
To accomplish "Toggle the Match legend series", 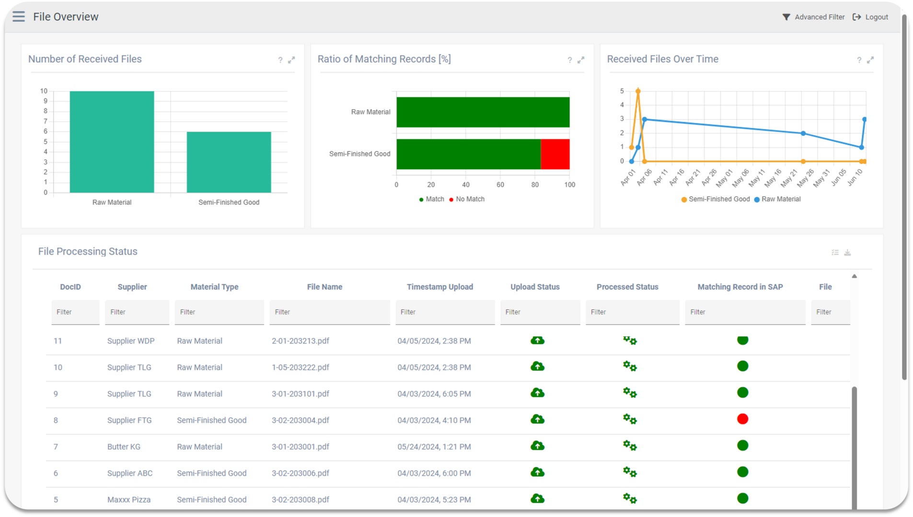I will pyautogui.click(x=431, y=199).
